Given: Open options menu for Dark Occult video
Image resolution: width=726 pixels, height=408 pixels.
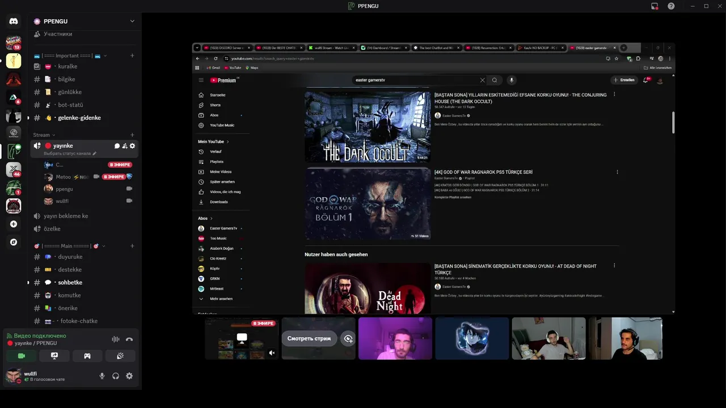Looking at the screenshot, I should 614,95.
